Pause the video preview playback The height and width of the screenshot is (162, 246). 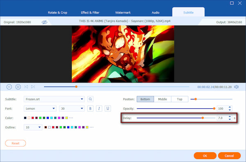[x=9, y=87]
